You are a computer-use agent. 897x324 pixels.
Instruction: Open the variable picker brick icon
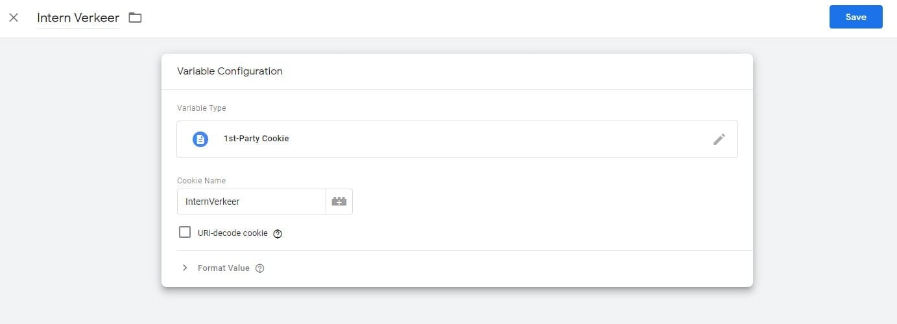[339, 202]
